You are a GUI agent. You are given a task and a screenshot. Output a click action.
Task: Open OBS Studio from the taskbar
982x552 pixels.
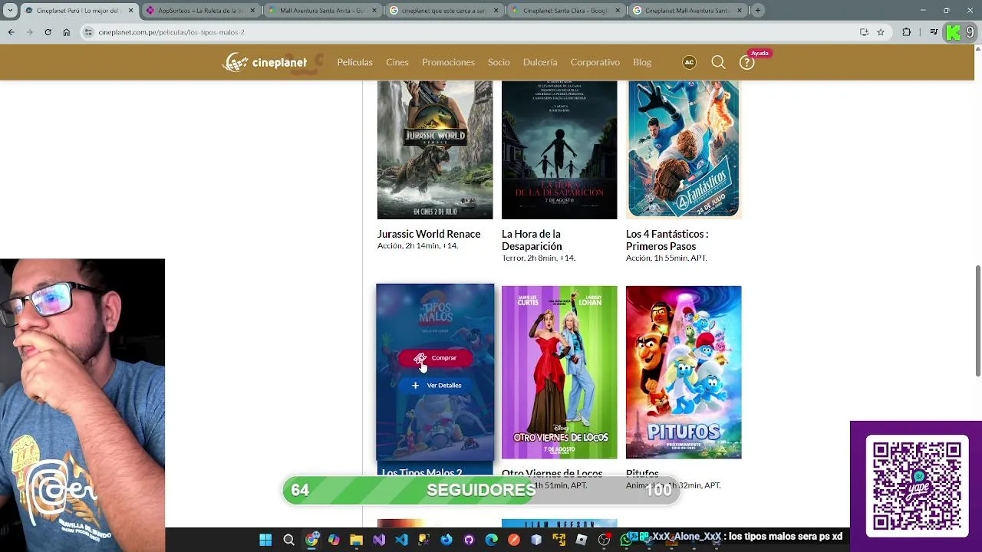click(604, 540)
